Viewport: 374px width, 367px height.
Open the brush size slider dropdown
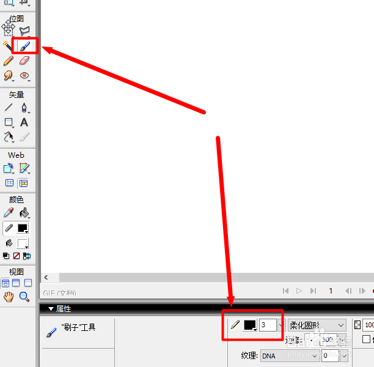[281, 325]
